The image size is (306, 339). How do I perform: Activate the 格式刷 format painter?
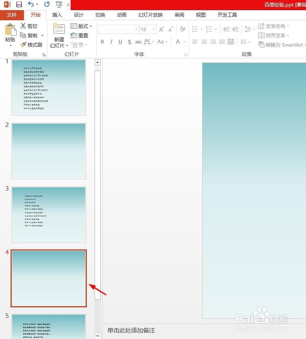31,45
